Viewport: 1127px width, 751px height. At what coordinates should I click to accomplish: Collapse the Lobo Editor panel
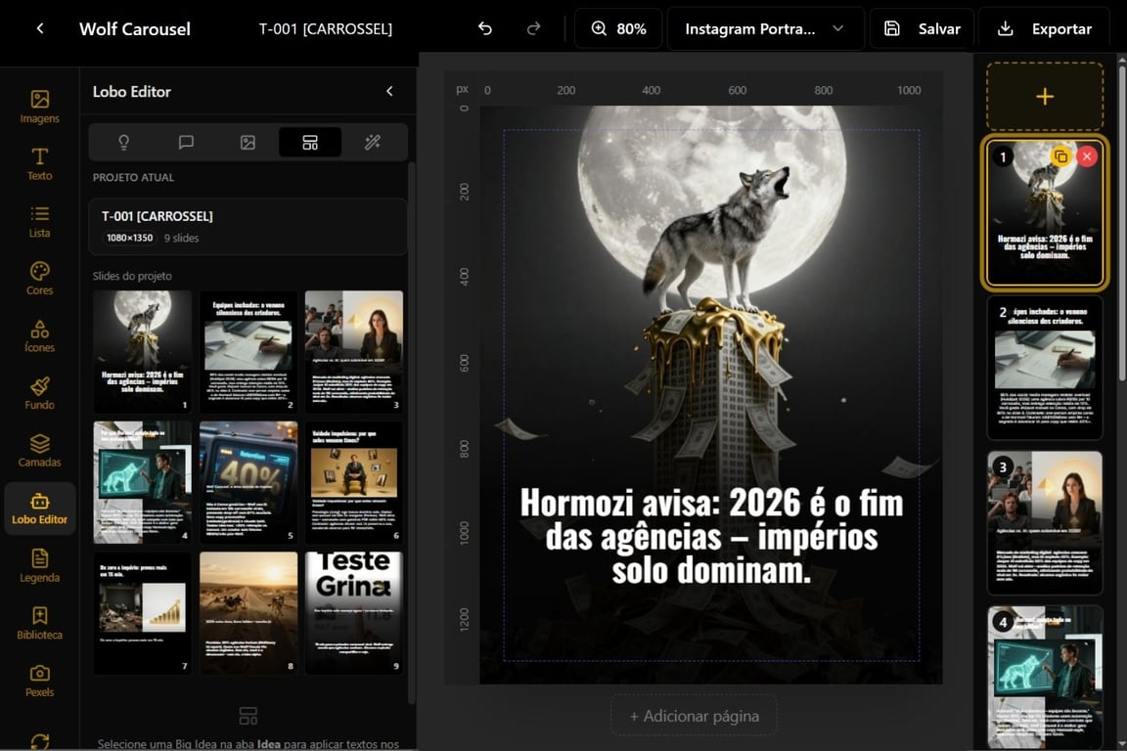coord(389,91)
